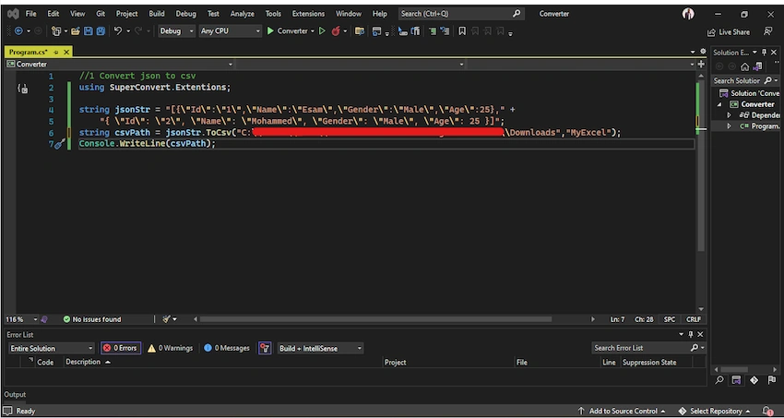The image size is (784, 418).
Task: Click the Find in Files folder icon
Action: [359, 31]
